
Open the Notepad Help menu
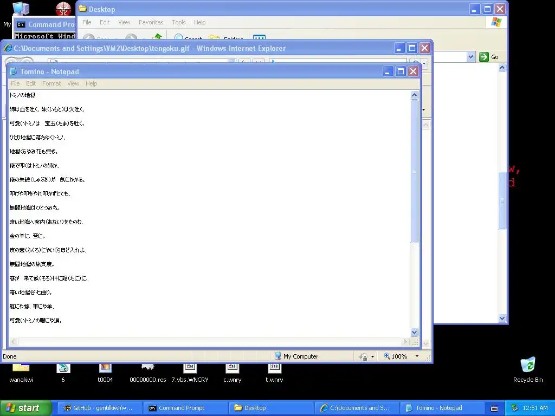(91, 83)
